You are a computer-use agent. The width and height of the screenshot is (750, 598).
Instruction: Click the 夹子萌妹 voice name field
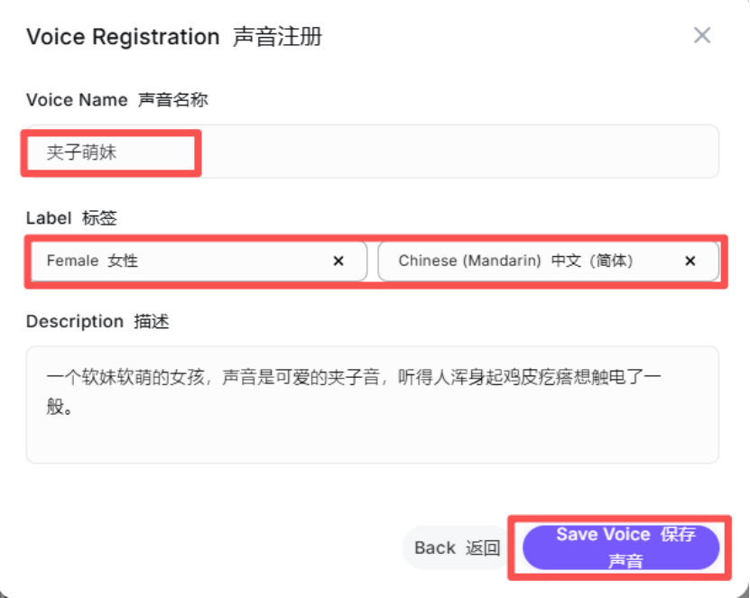click(108, 152)
